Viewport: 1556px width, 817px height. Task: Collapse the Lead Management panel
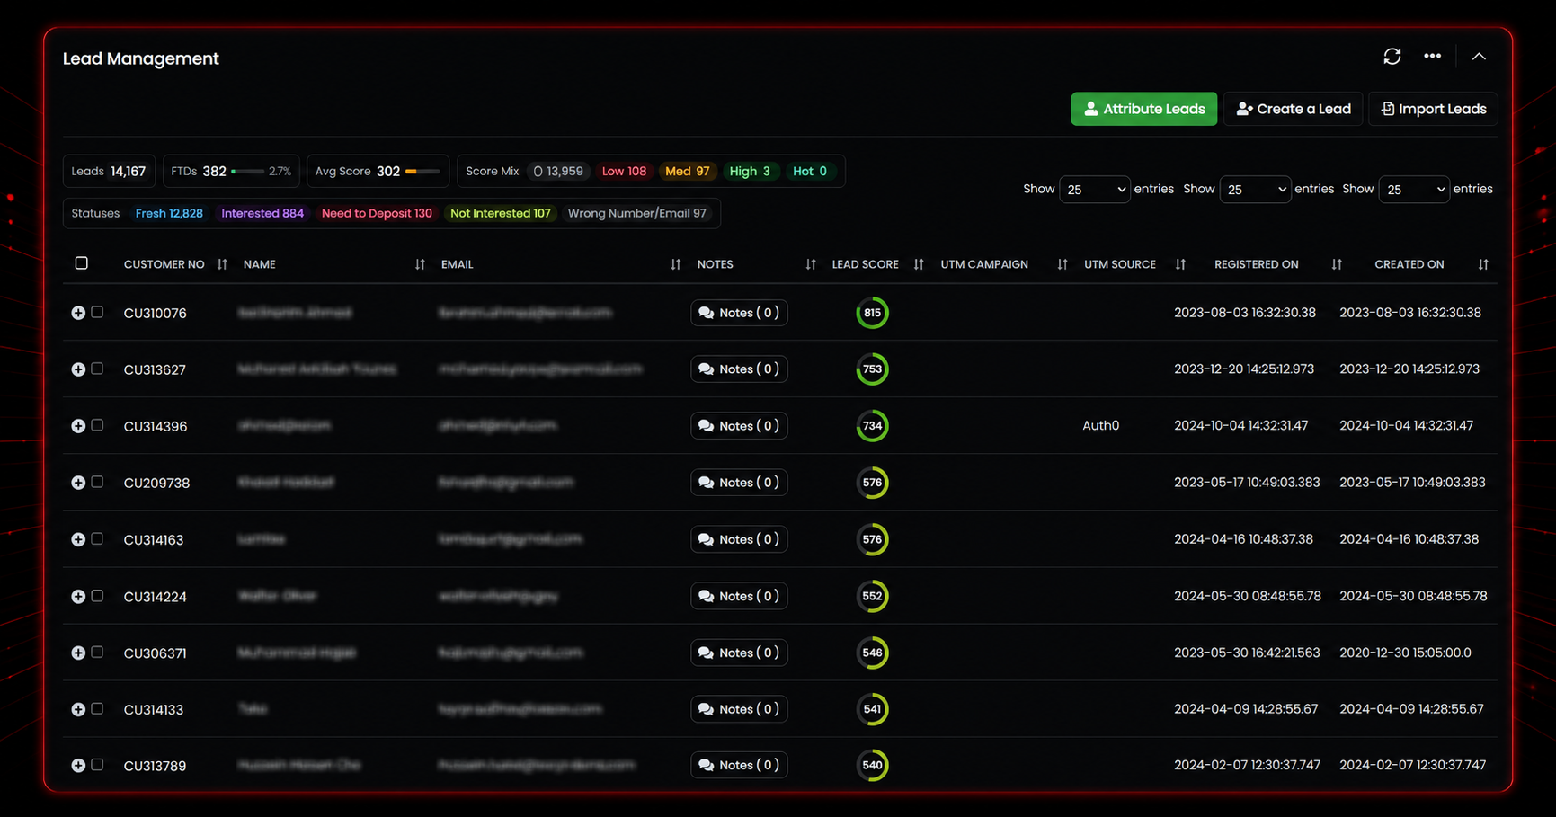coord(1479,57)
